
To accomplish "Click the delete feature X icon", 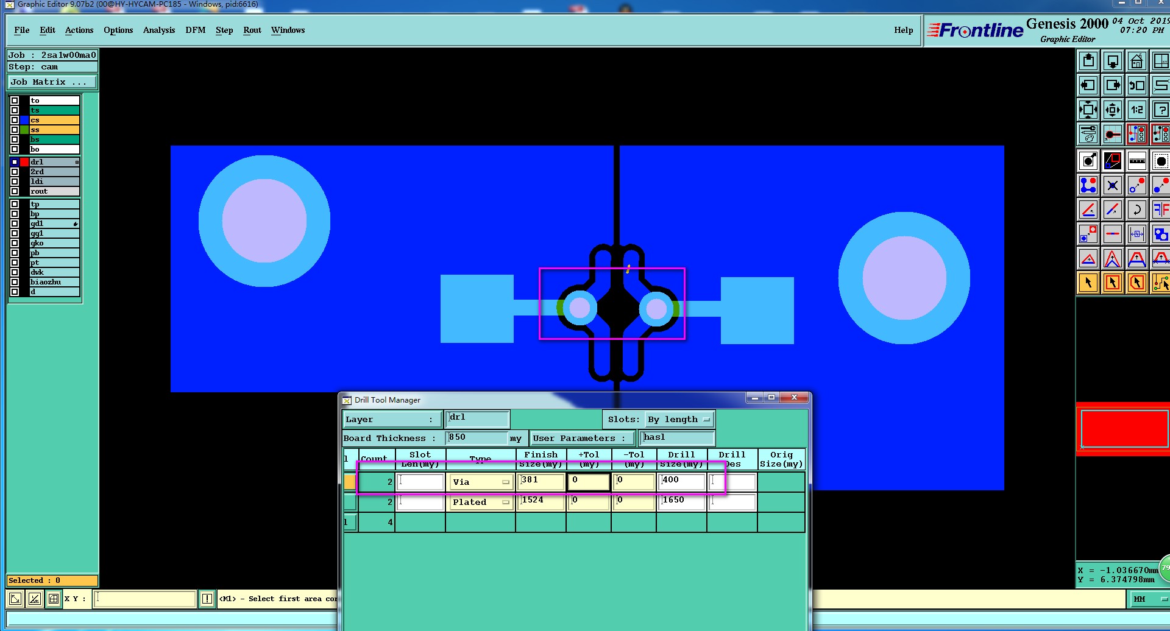I will point(1113,185).
